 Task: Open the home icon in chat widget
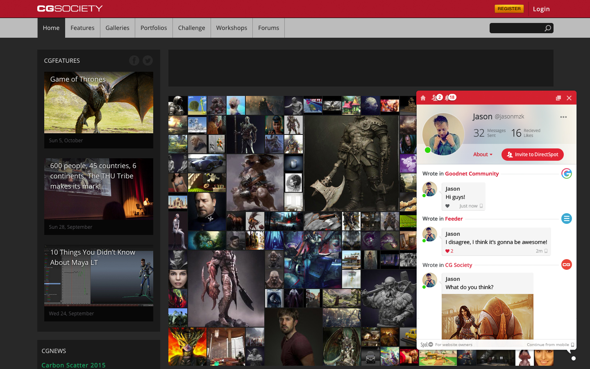423,98
